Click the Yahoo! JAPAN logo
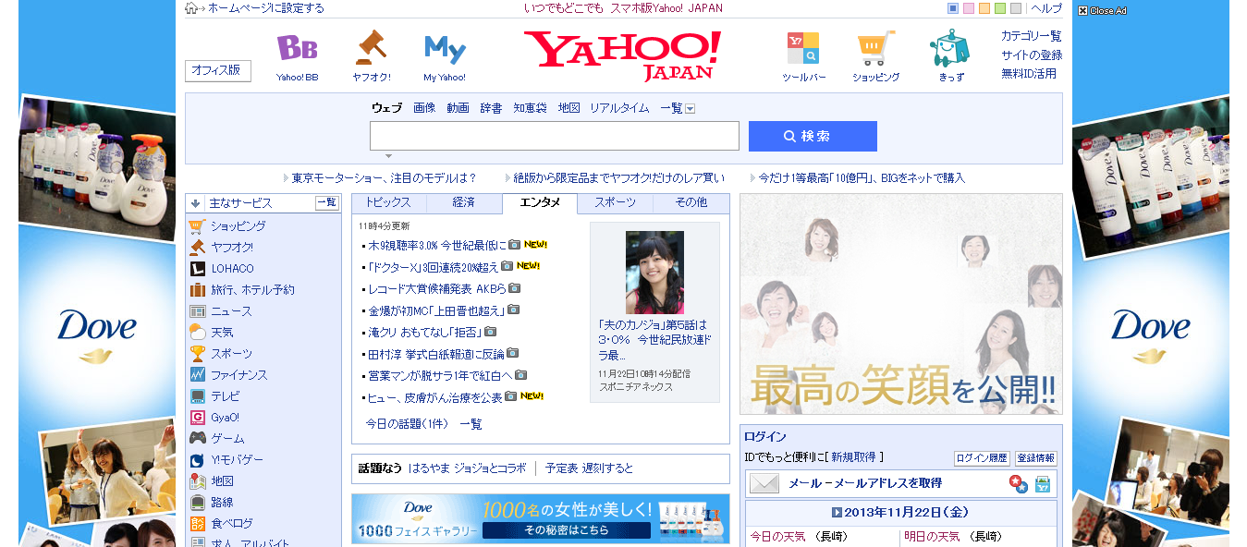Screen dimensions: 1247x547 coord(622,55)
